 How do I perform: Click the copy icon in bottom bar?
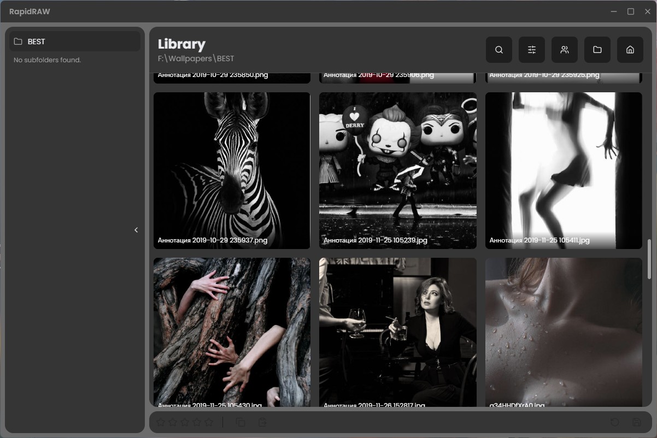tap(240, 422)
